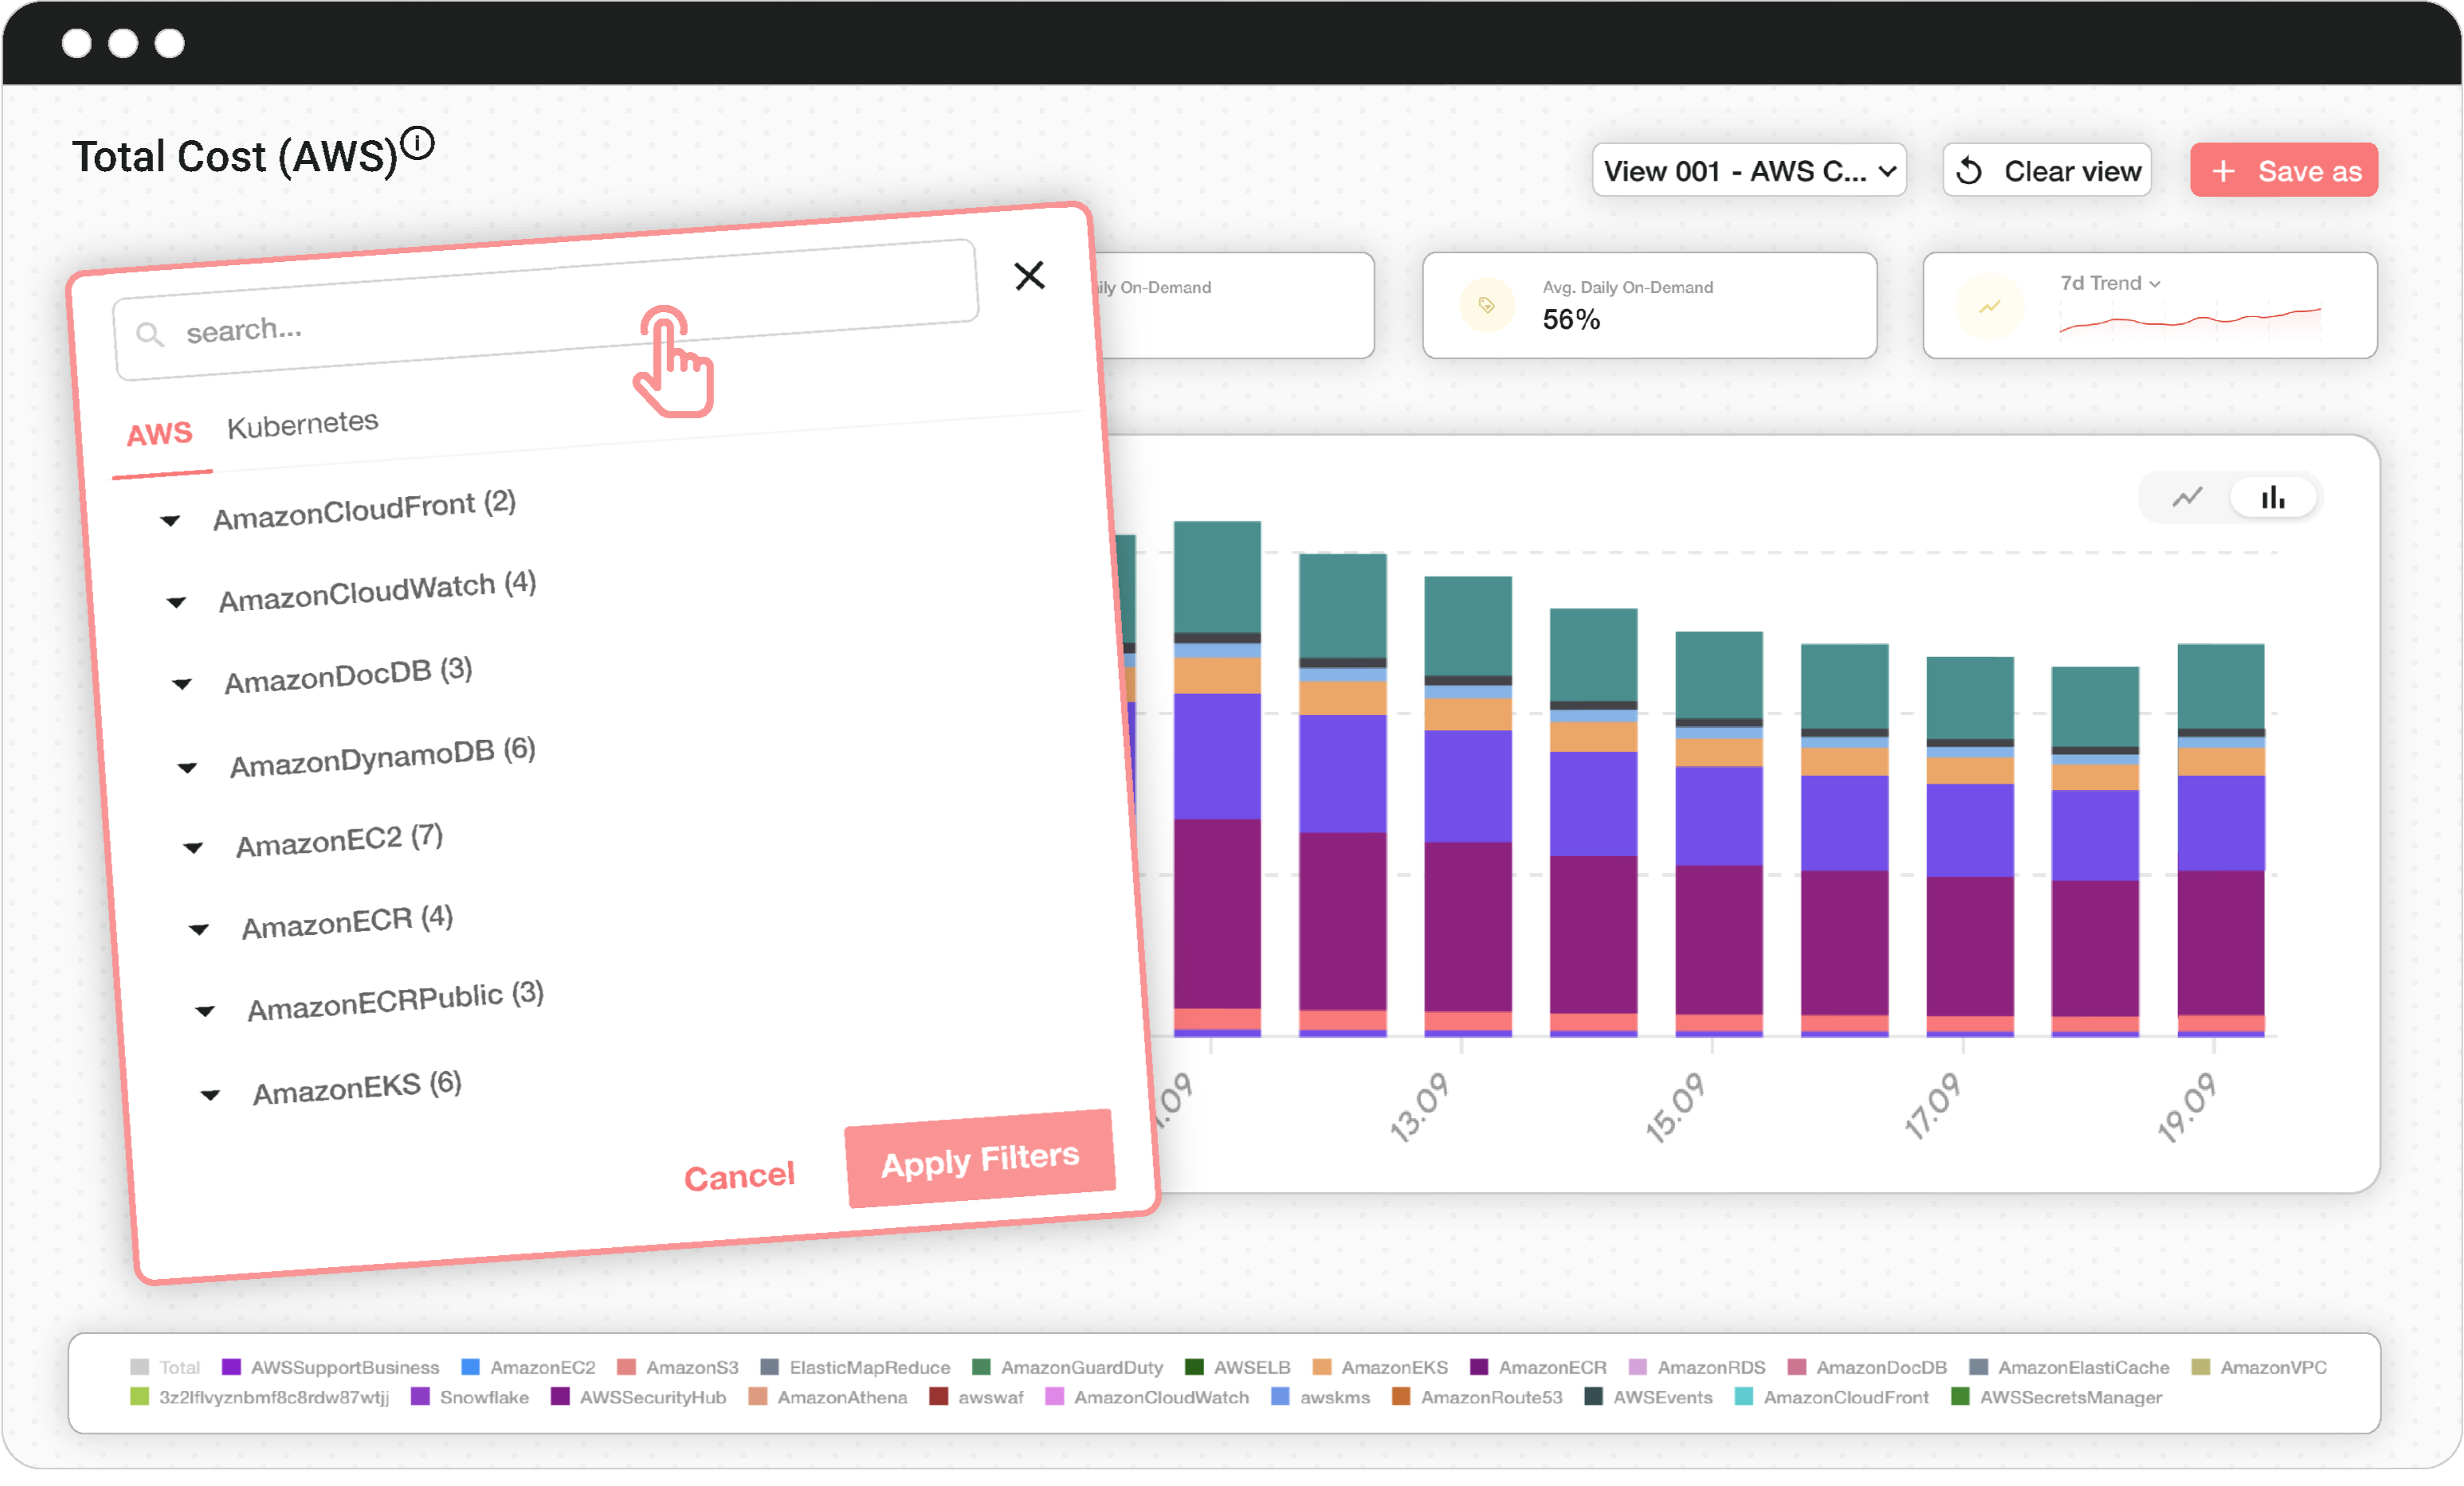
Task: Click the 15.09 x-axis date label
Action: [x=1675, y=1107]
